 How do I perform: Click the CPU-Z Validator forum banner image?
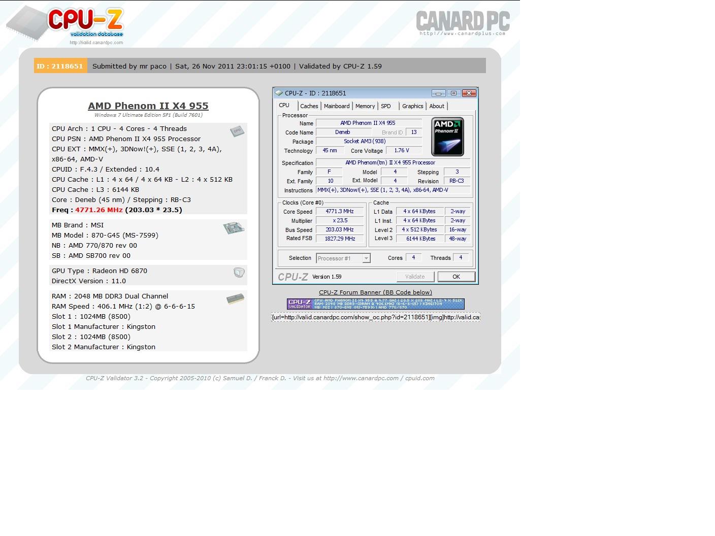tap(375, 304)
